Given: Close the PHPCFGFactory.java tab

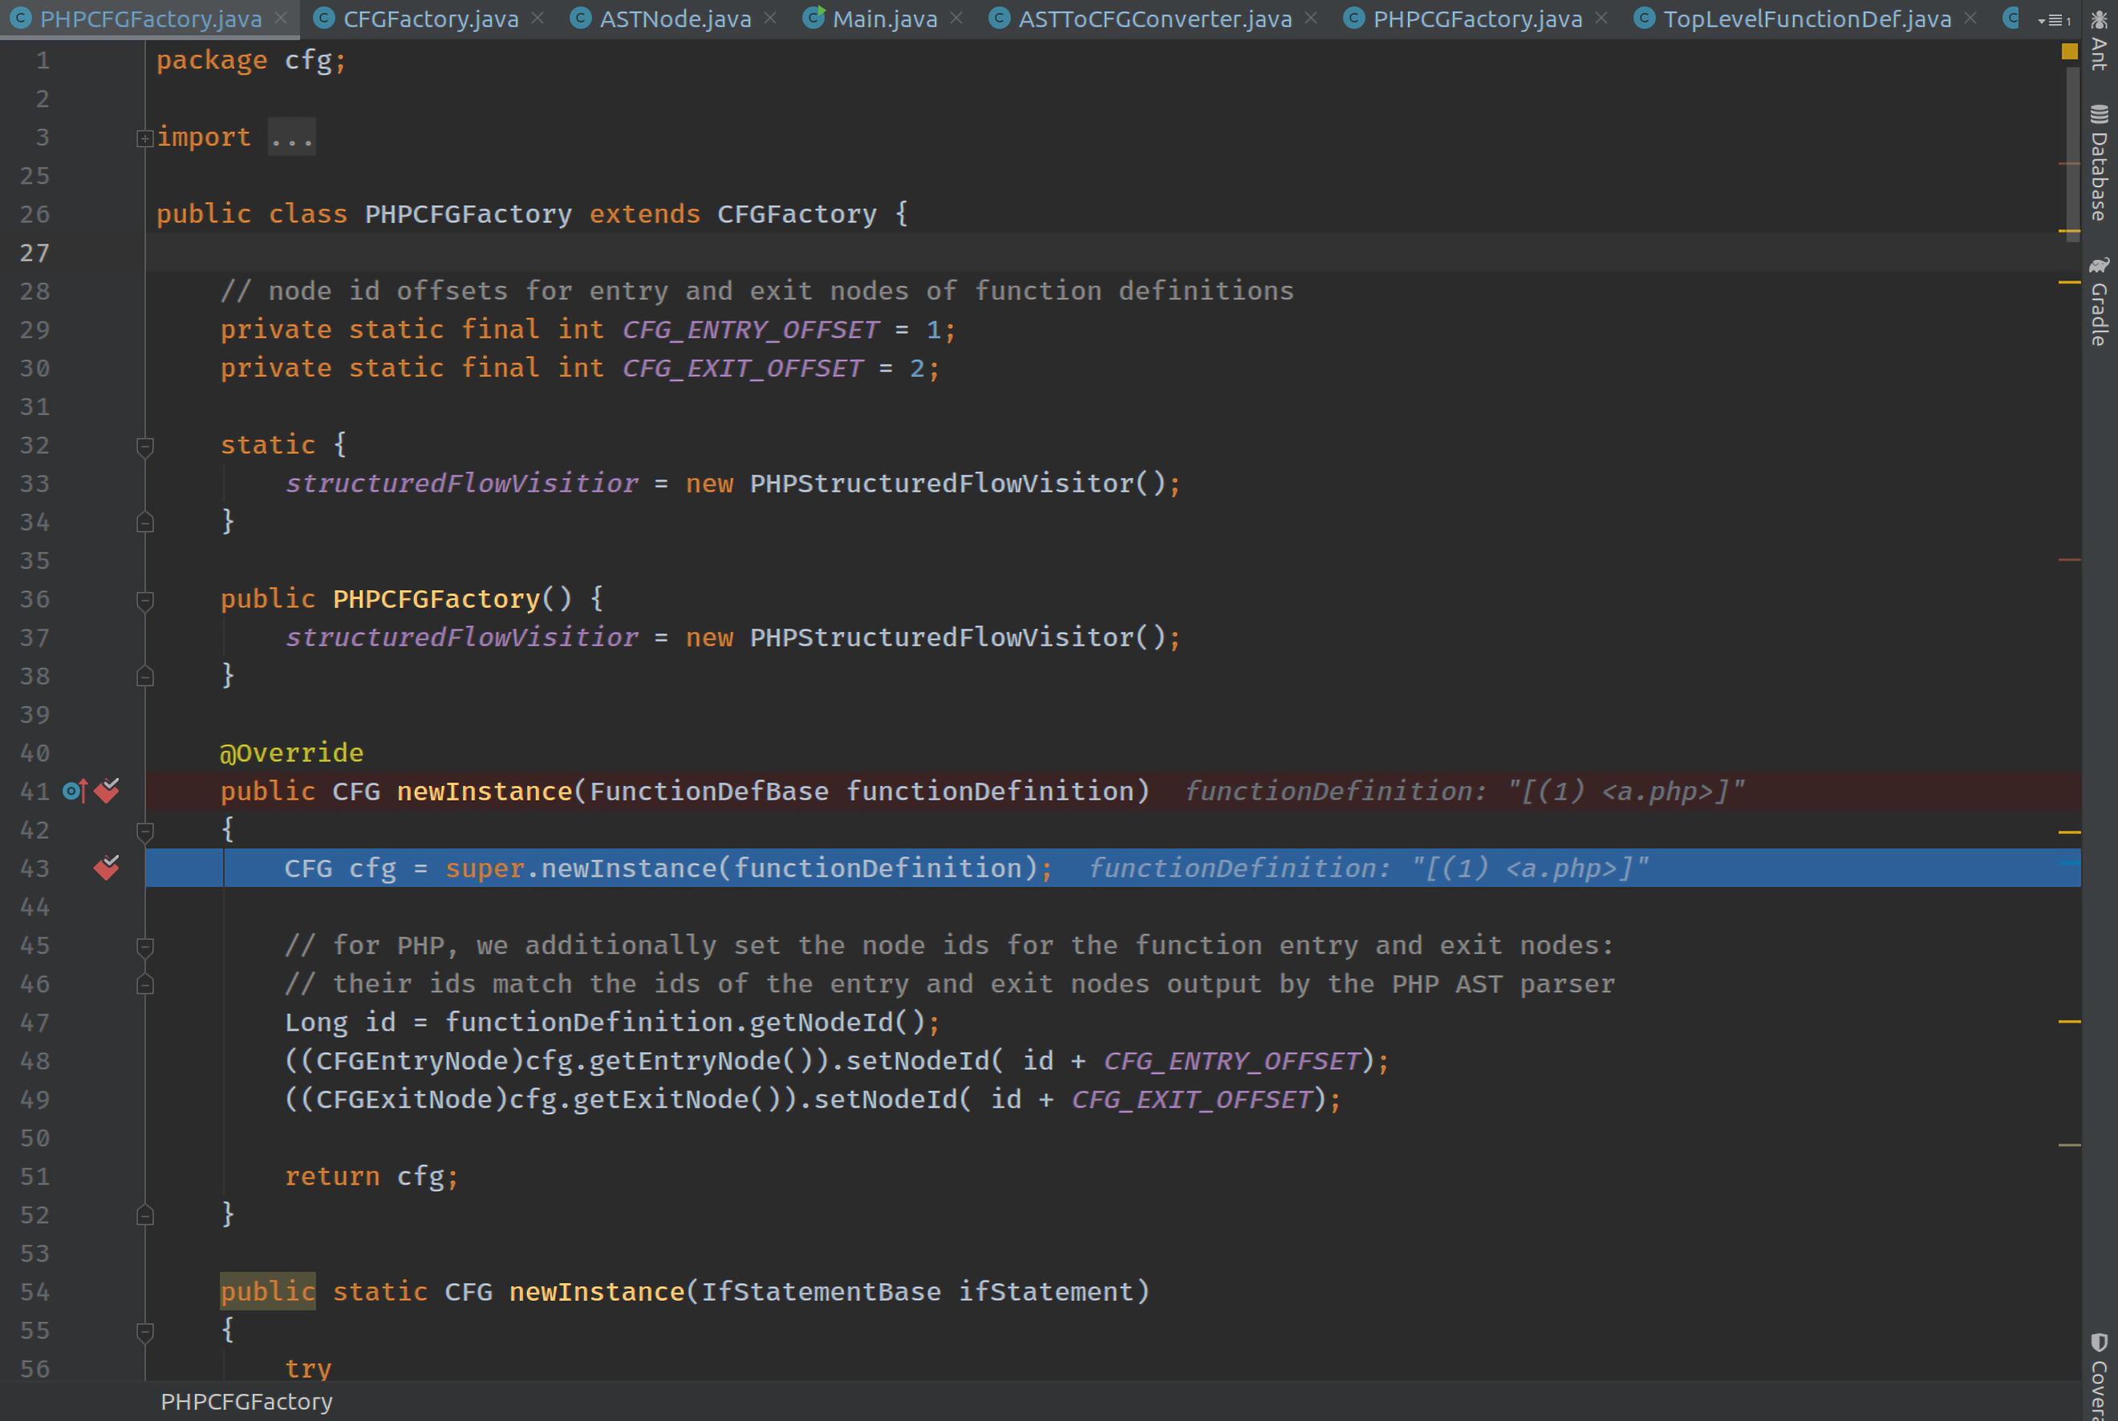Looking at the screenshot, I should [281, 18].
